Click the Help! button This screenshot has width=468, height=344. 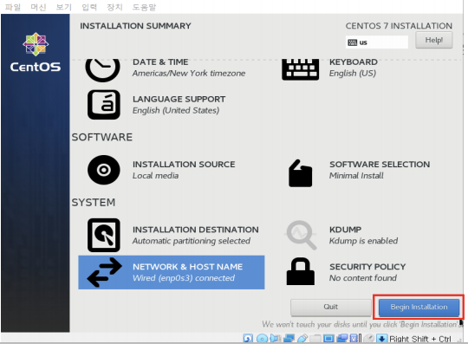click(x=434, y=40)
